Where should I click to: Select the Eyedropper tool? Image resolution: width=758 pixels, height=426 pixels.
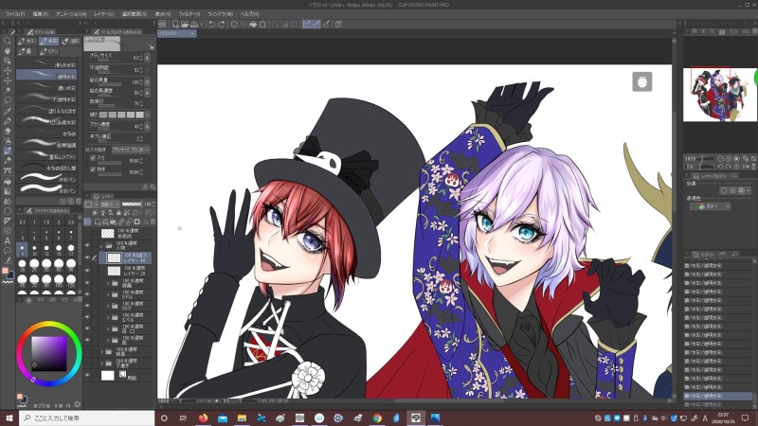8,111
